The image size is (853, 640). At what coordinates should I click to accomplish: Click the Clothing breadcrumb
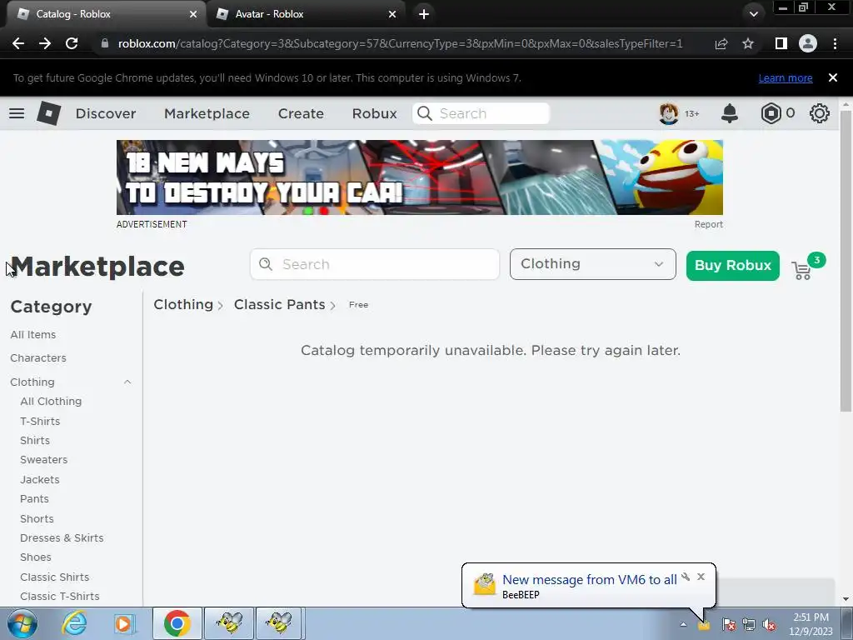pyautogui.click(x=182, y=304)
